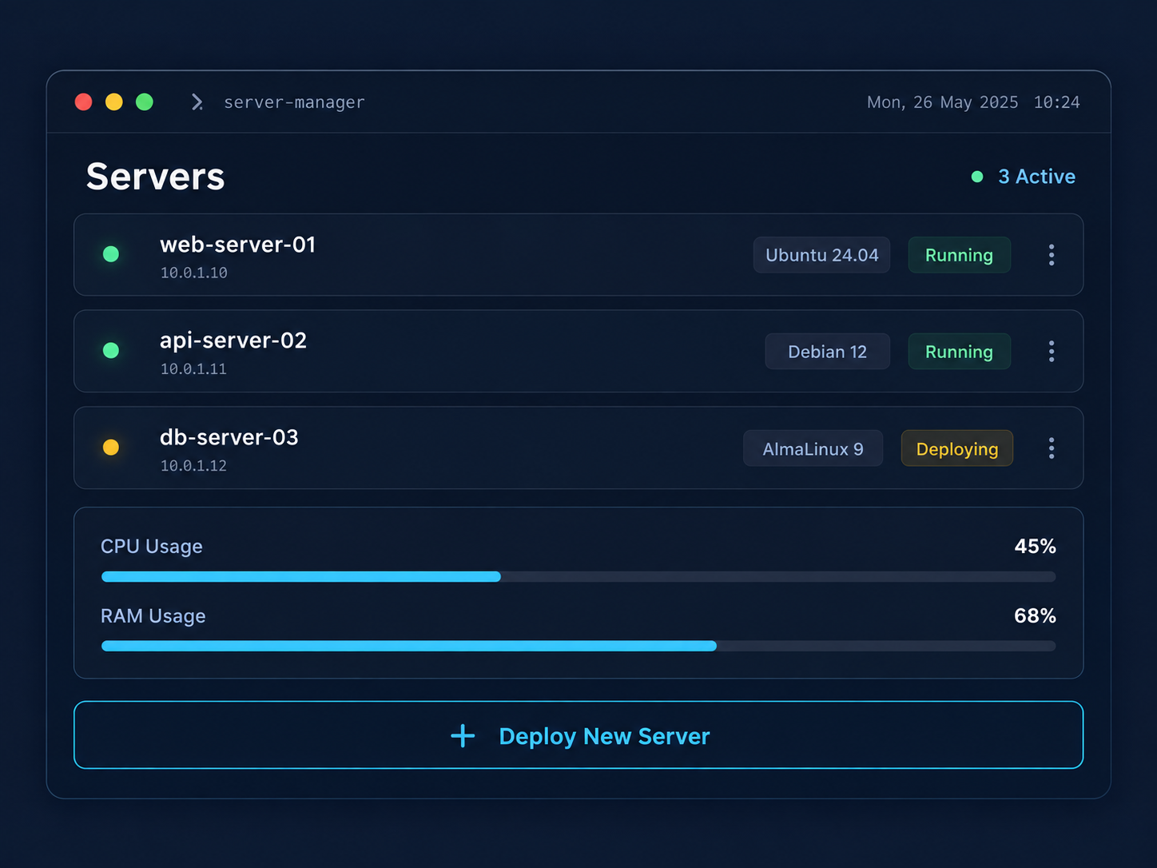
Task: Click the yellow status dot of db-server-03
Action: click(x=111, y=448)
